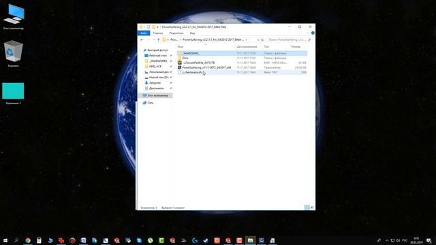Click the active File Explorer taskbar button

[x=250, y=240]
